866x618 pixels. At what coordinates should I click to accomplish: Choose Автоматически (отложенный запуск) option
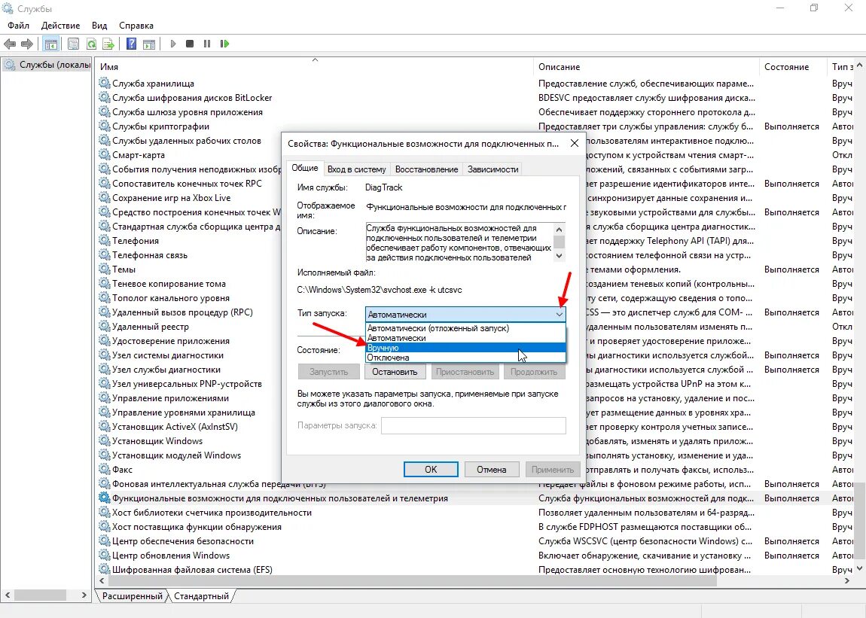click(x=465, y=328)
